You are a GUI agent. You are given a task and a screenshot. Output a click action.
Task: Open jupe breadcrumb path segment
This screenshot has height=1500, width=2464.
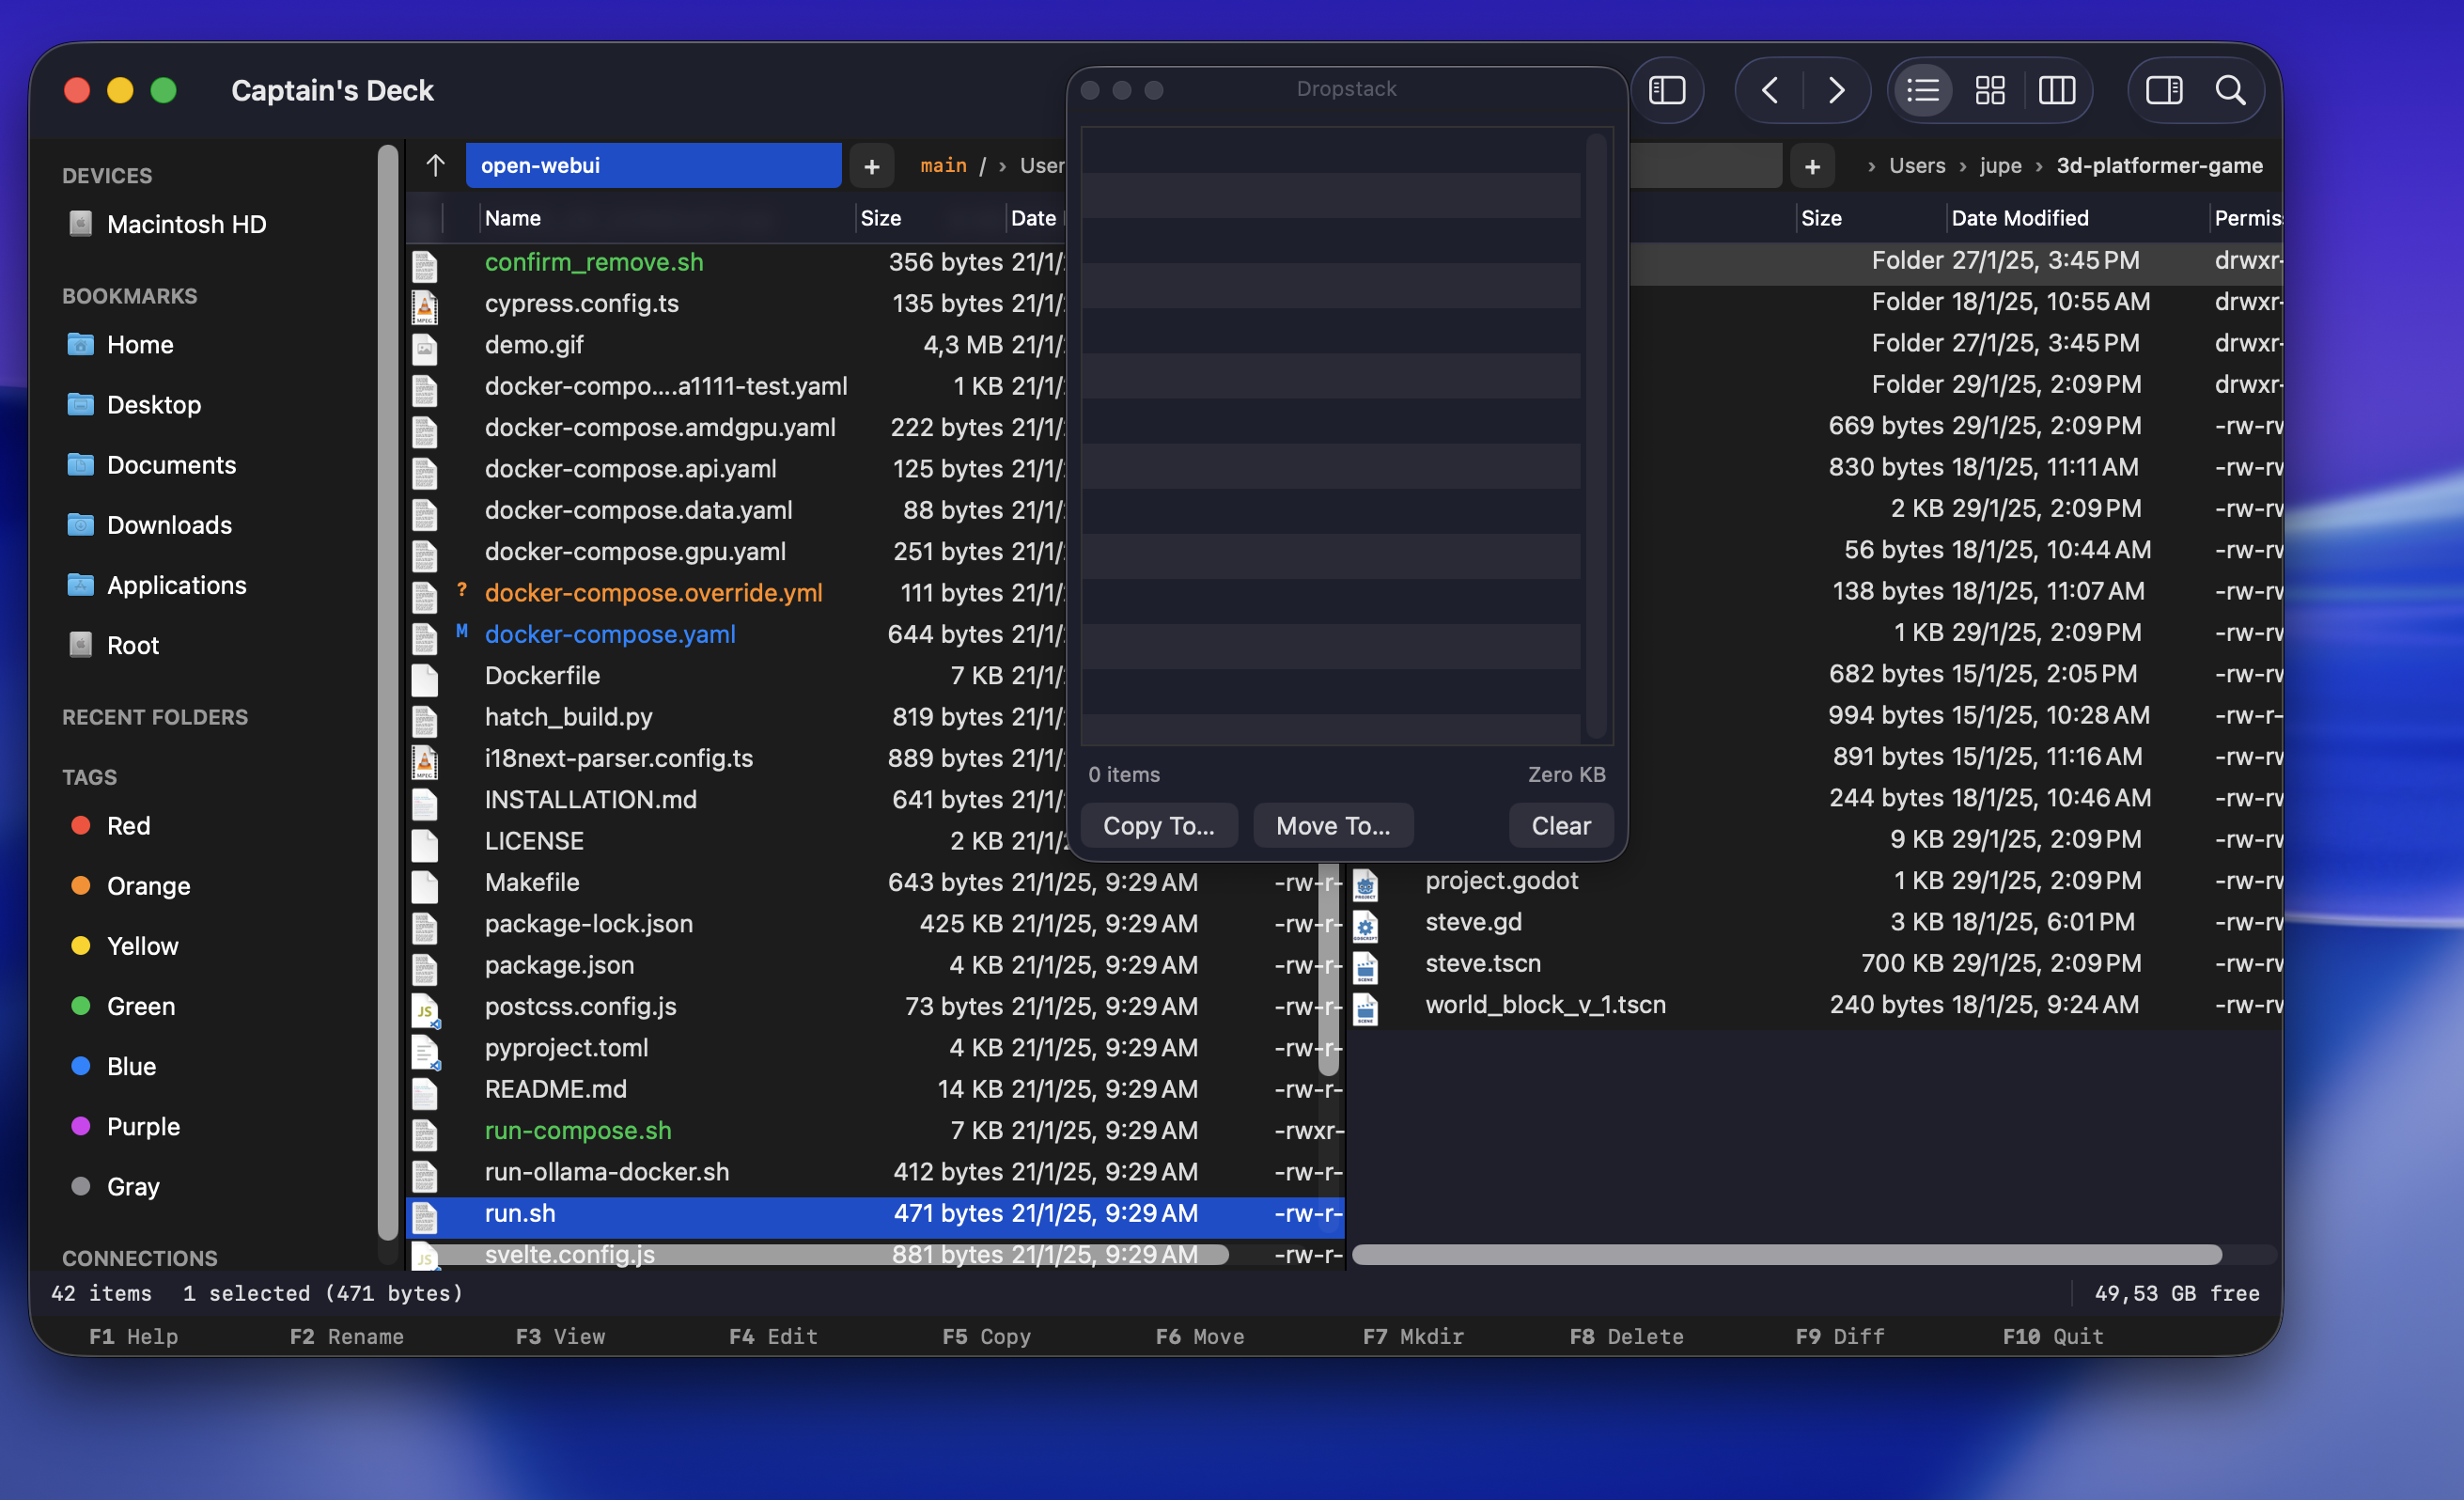coord(2000,165)
